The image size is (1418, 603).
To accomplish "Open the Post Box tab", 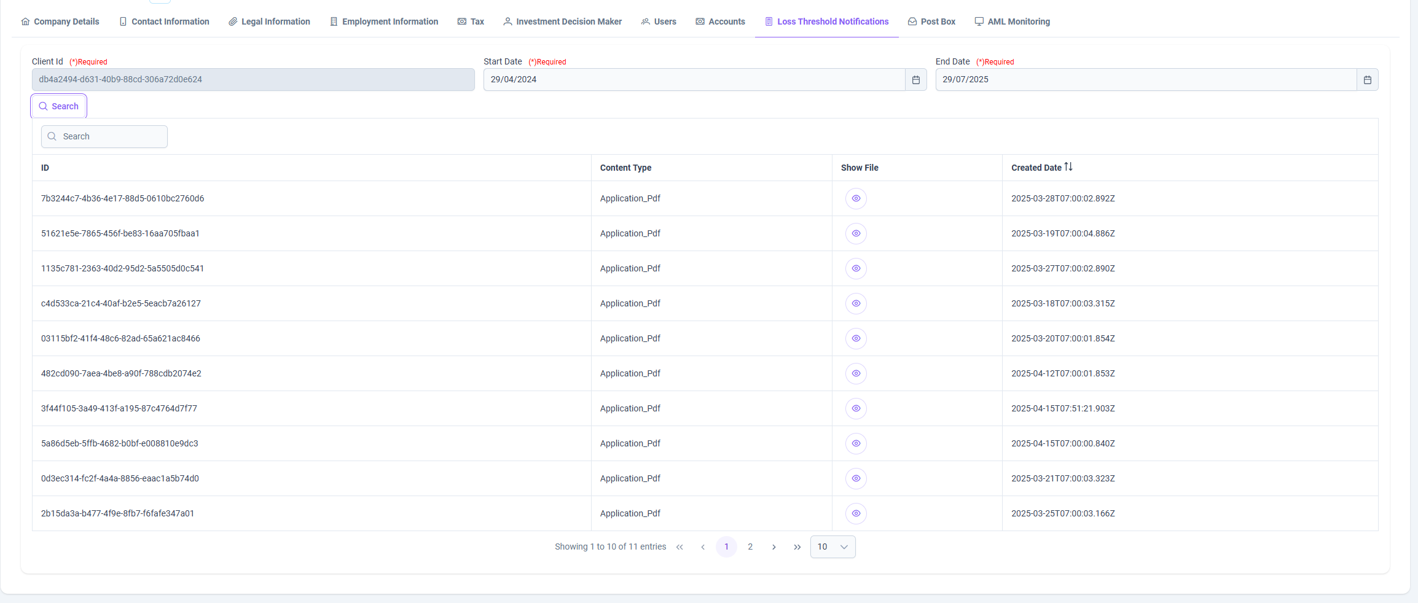I will [931, 21].
